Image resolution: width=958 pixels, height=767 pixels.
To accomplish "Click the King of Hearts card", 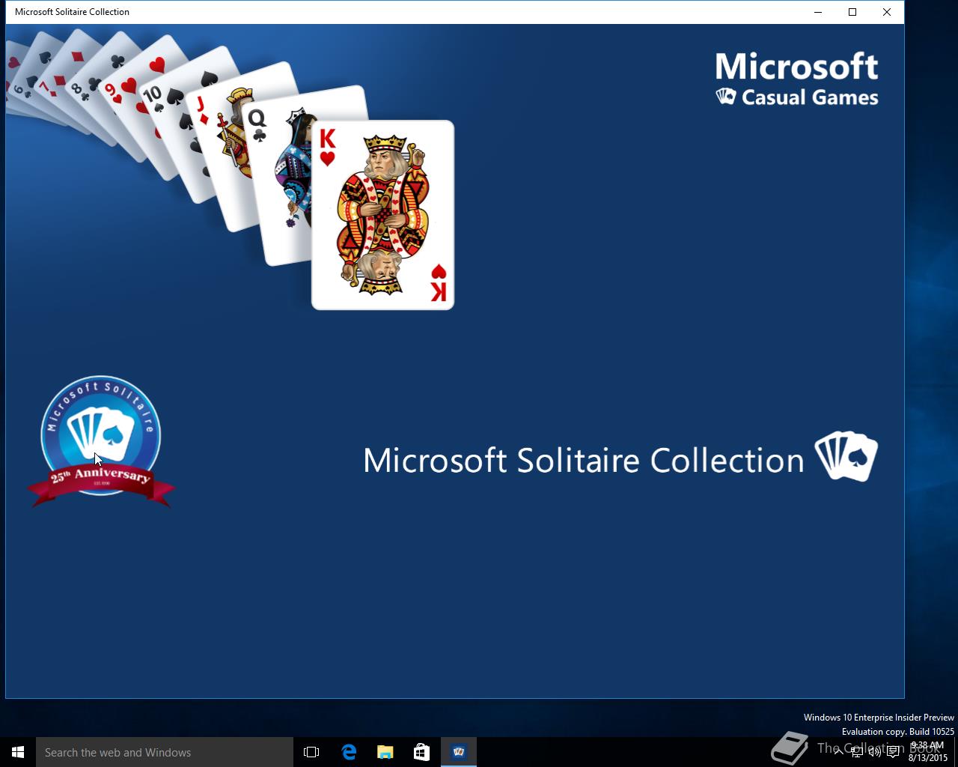I will pos(382,215).
